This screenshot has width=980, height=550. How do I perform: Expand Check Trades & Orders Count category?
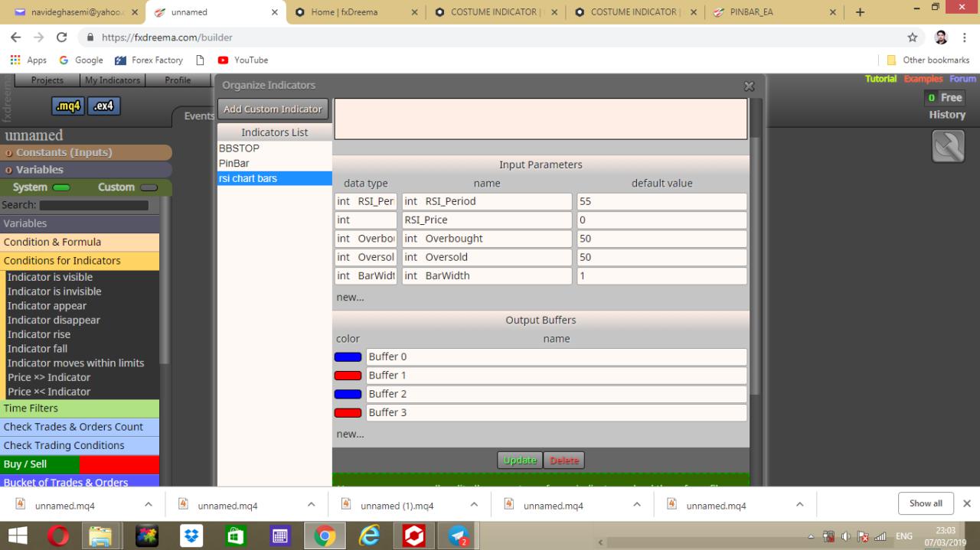coord(80,427)
